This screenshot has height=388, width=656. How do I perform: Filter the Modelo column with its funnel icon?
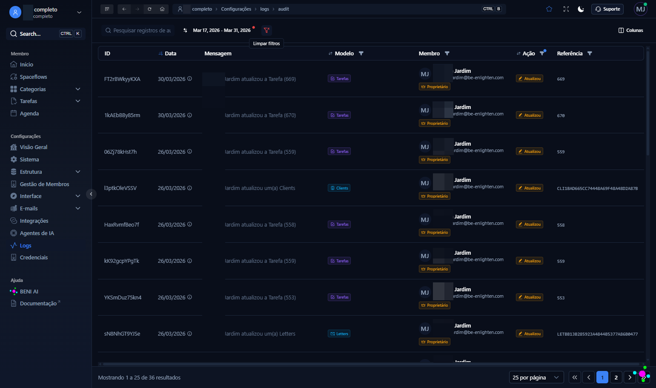[x=361, y=53]
